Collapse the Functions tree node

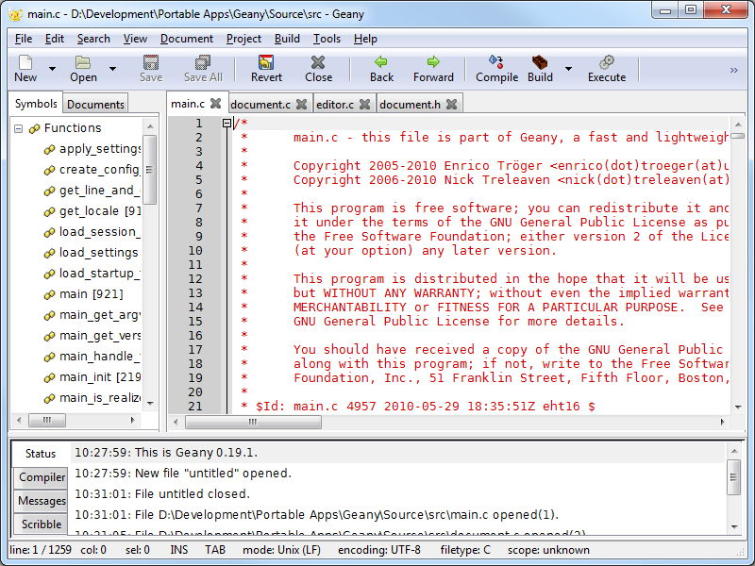(x=18, y=128)
